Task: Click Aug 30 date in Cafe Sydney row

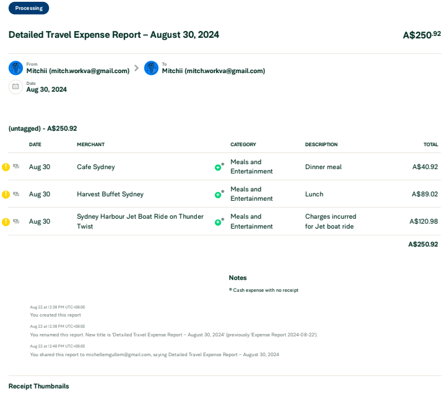Action: point(40,167)
